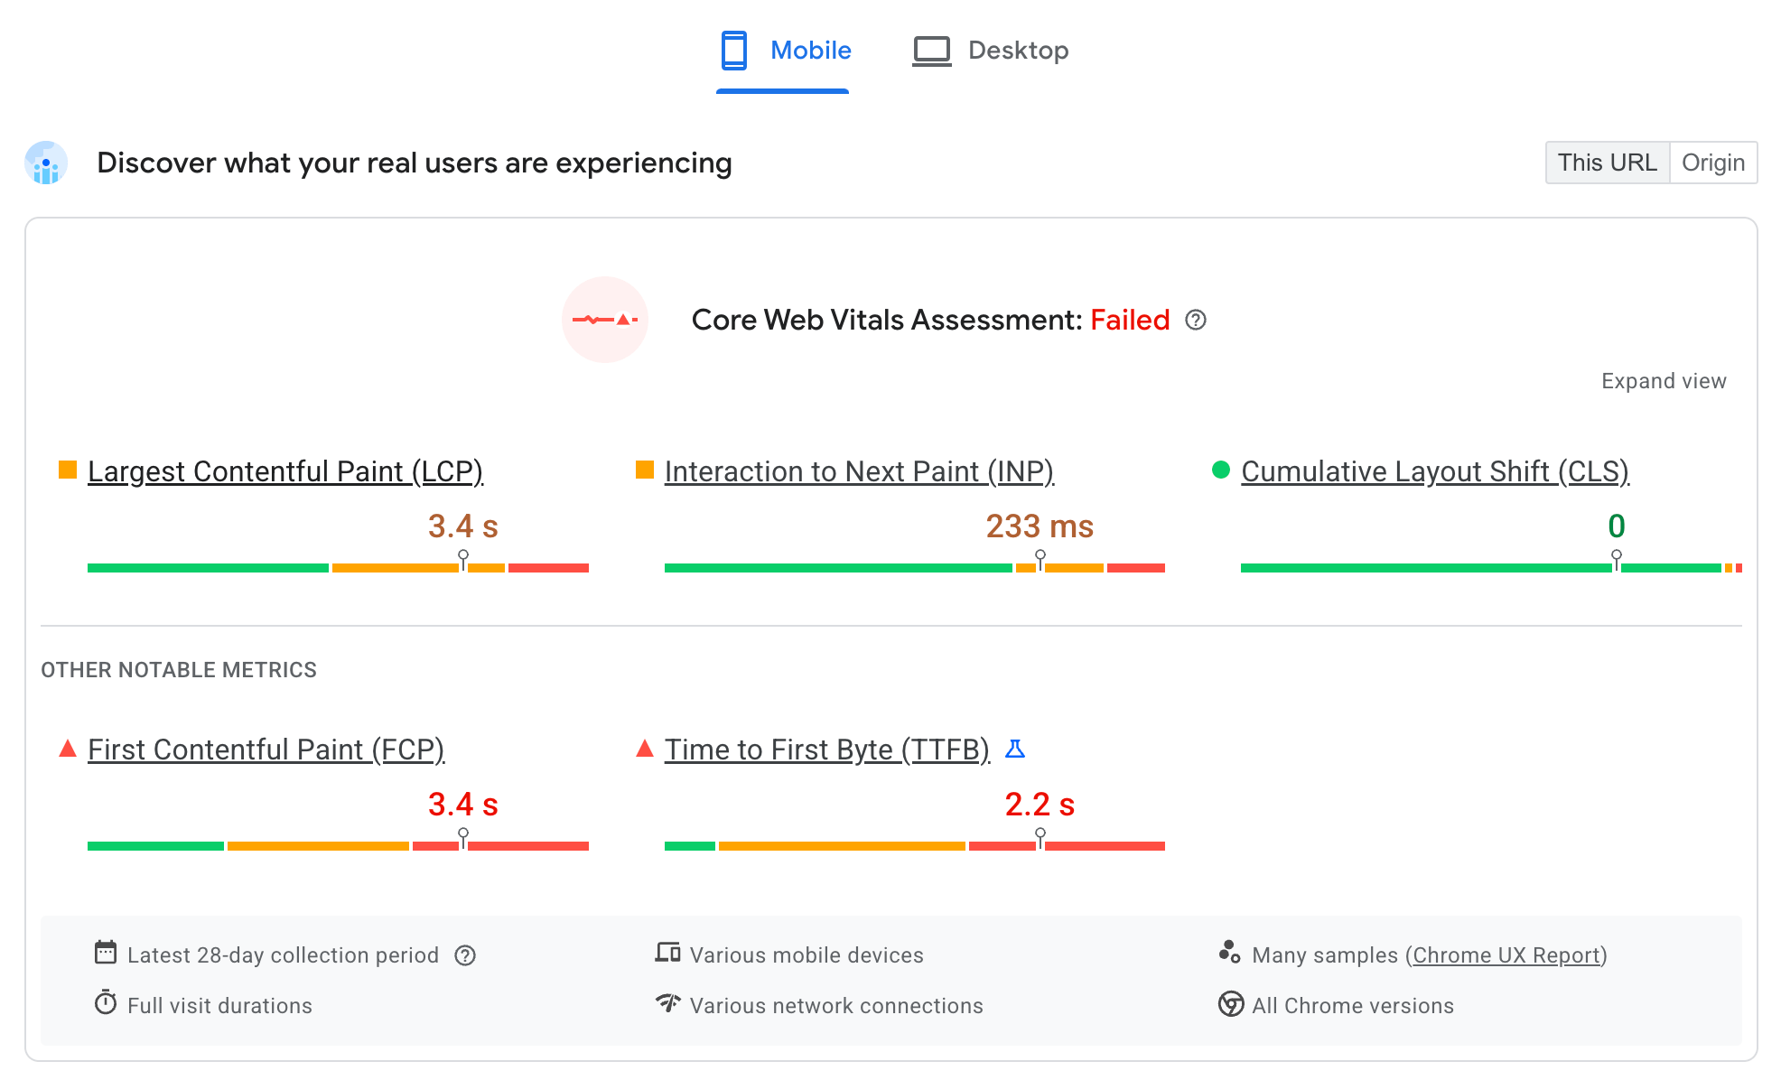Click the question mark next to Core Web Vitals

1196,321
